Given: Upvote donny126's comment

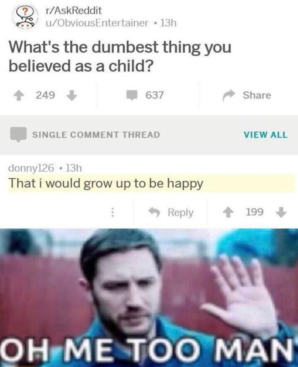Looking at the screenshot, I should (227, 212).
